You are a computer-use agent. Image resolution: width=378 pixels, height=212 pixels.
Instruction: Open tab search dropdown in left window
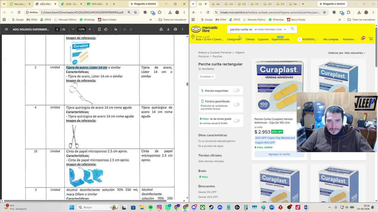[4, 4]
